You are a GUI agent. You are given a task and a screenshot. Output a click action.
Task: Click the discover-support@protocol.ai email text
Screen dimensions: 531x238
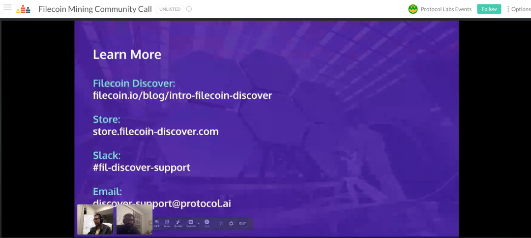click(x=162, y=204)
